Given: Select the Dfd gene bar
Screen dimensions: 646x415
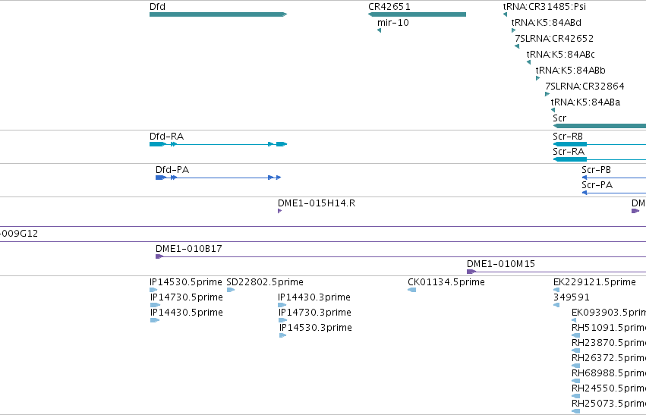Looking at the screenshot, I should 218,14.
